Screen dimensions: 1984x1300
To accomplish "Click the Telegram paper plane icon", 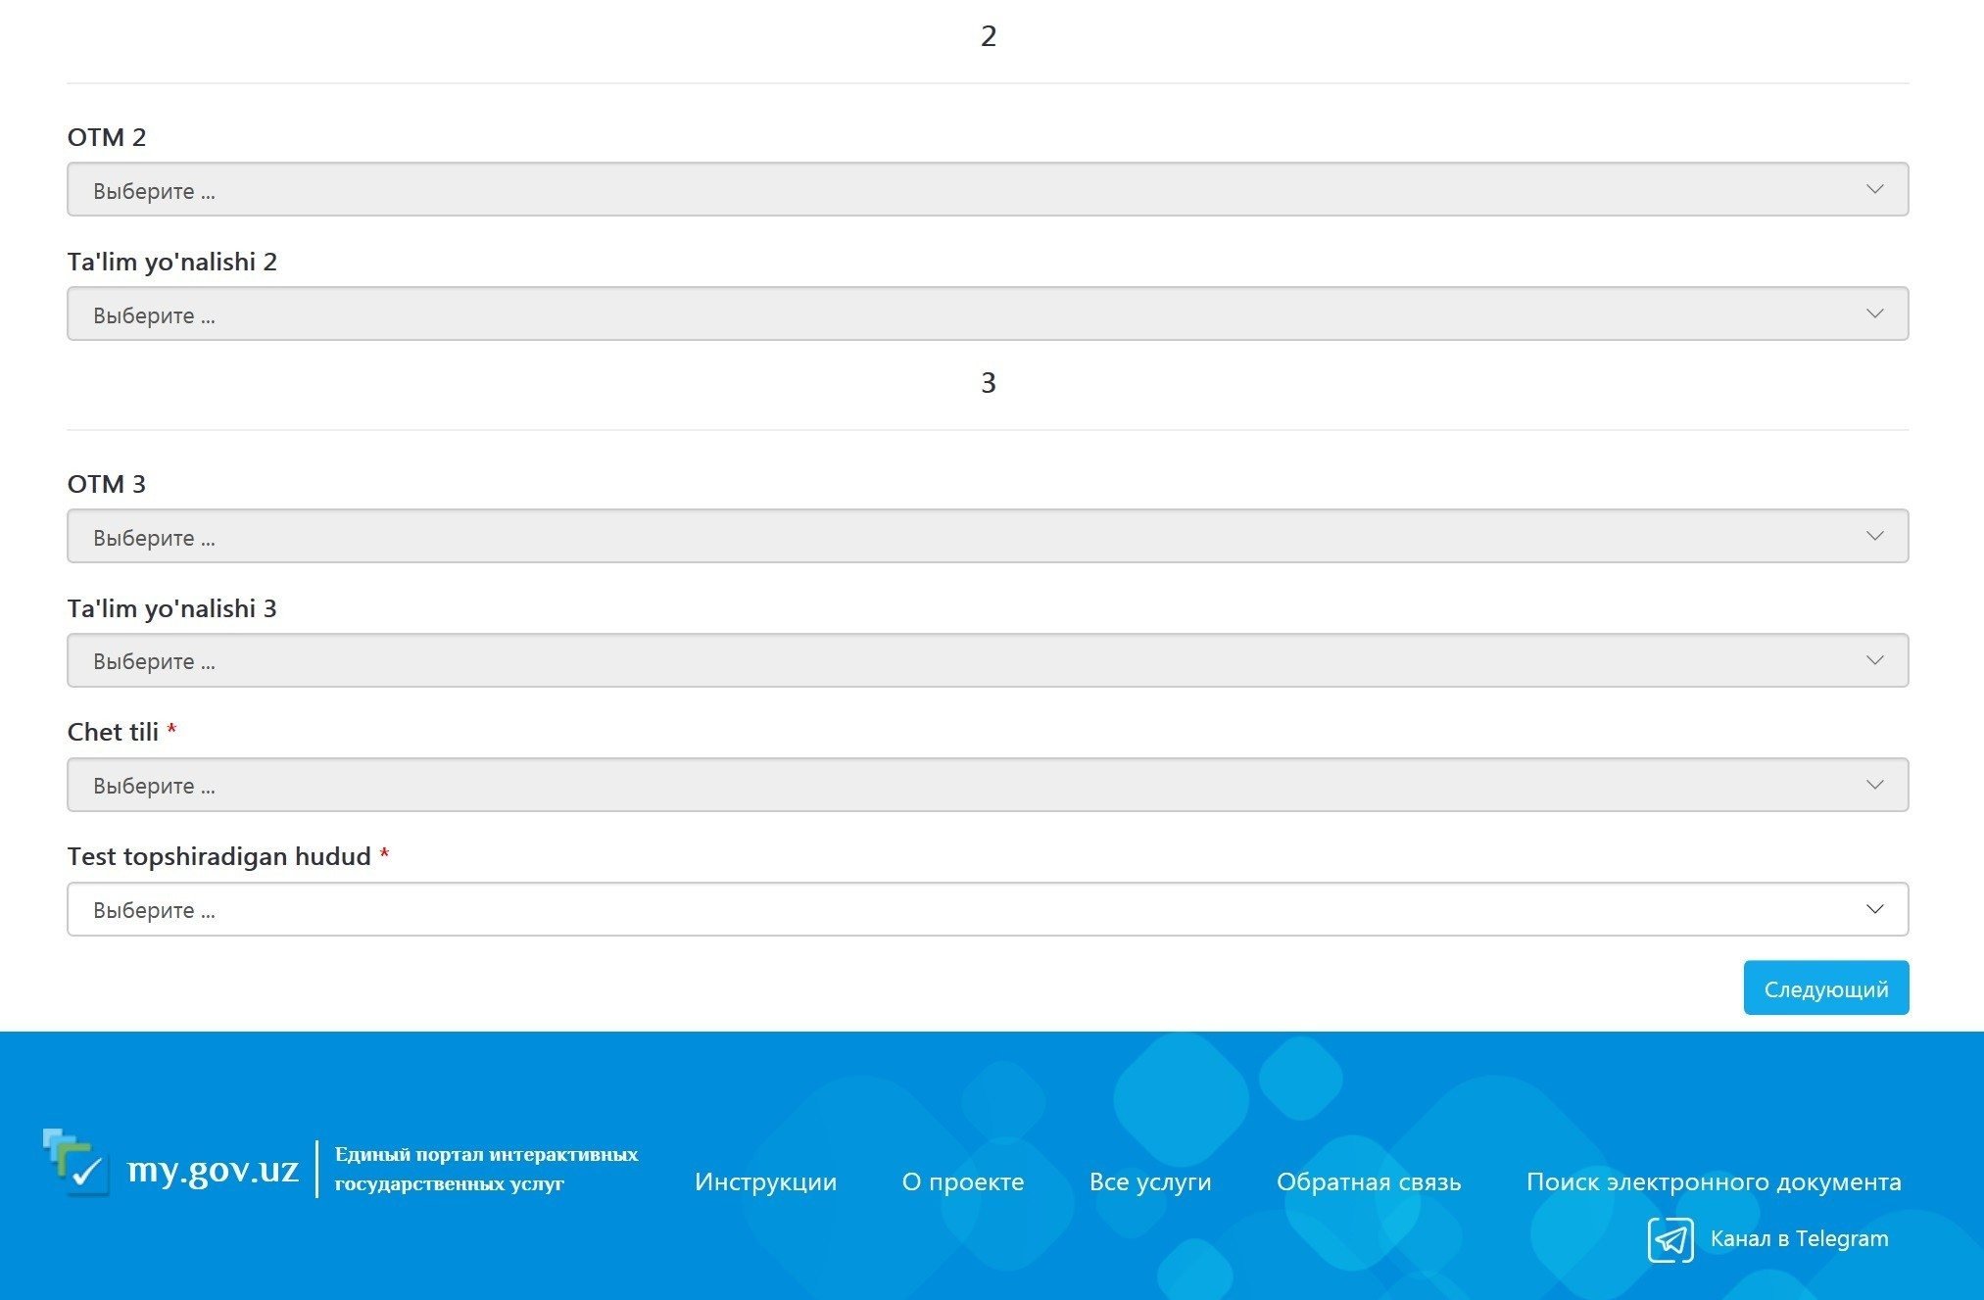I will [x=1669, y=1239].
